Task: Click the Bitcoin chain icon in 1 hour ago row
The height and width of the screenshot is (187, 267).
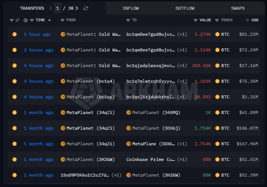Action: click(15, 34)
